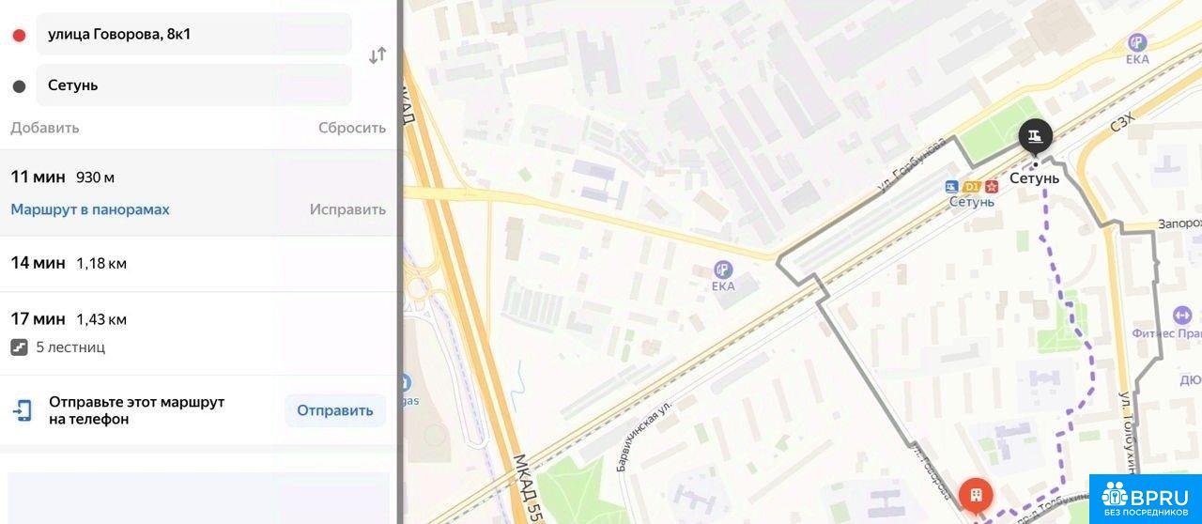Click the ЕКА parking icon at top right
The width and height of the screenshot is (1202, 524).
click(1138, 42)
